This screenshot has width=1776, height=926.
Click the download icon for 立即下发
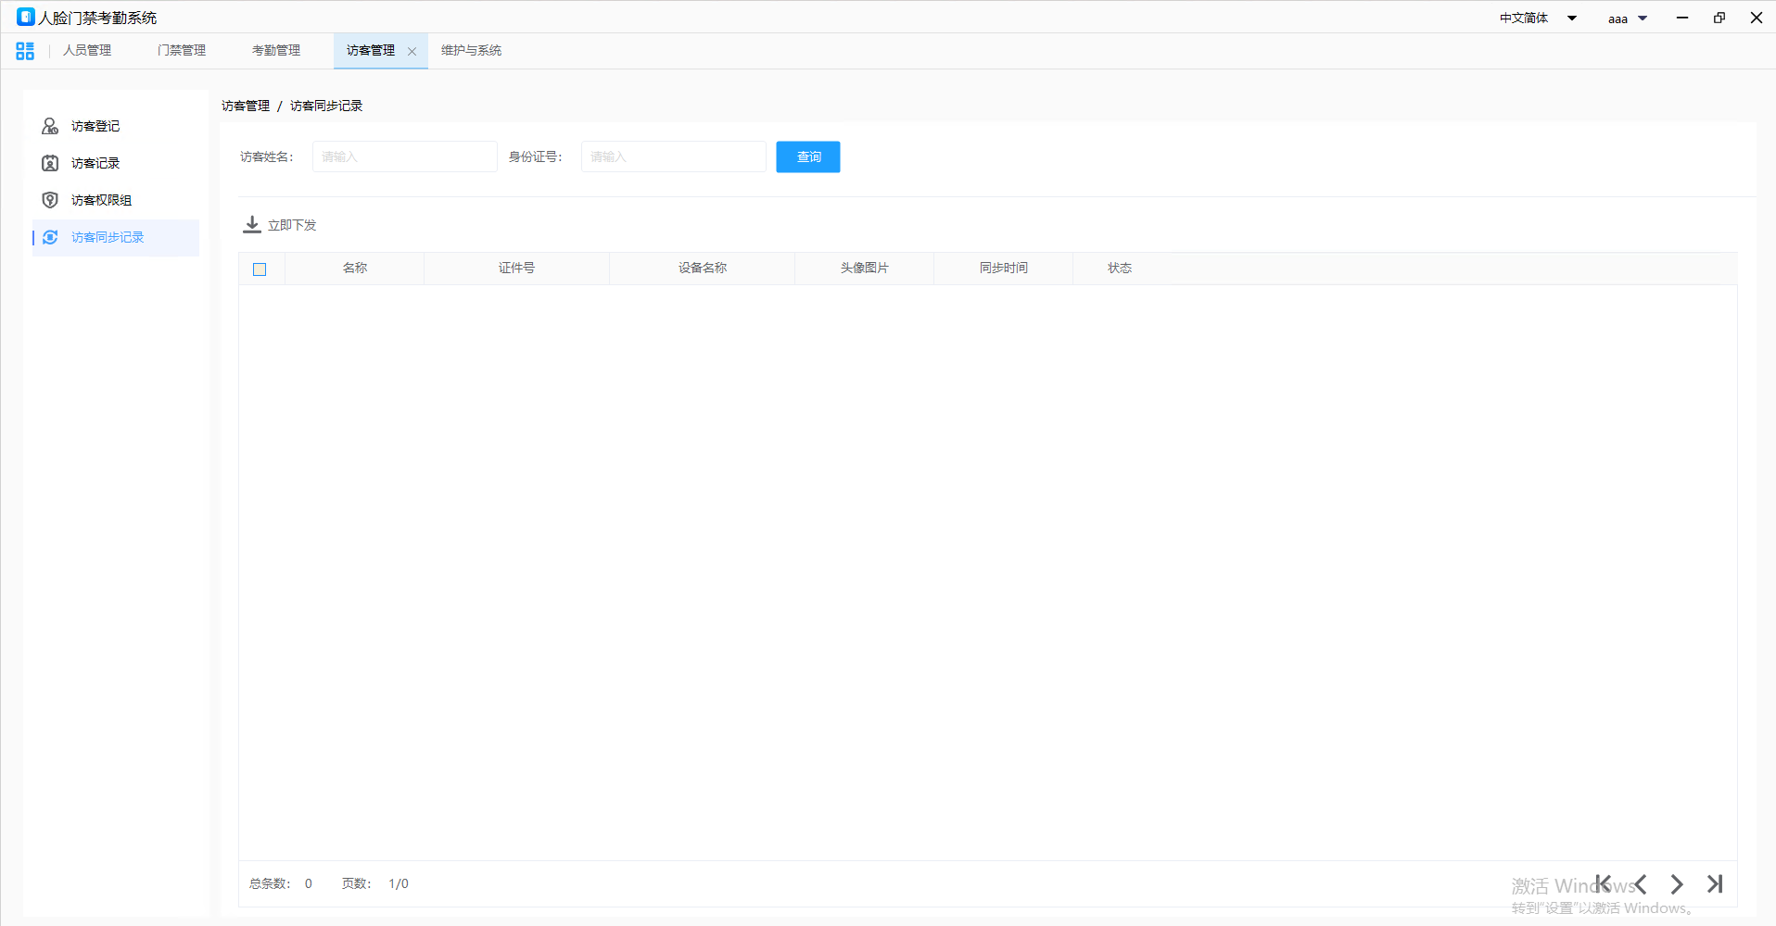point(251,225)
